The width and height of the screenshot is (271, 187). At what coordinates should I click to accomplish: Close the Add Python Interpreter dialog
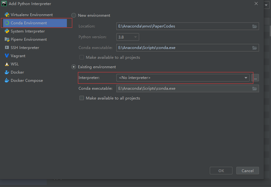pyautogui.click(x=256, y=4)
